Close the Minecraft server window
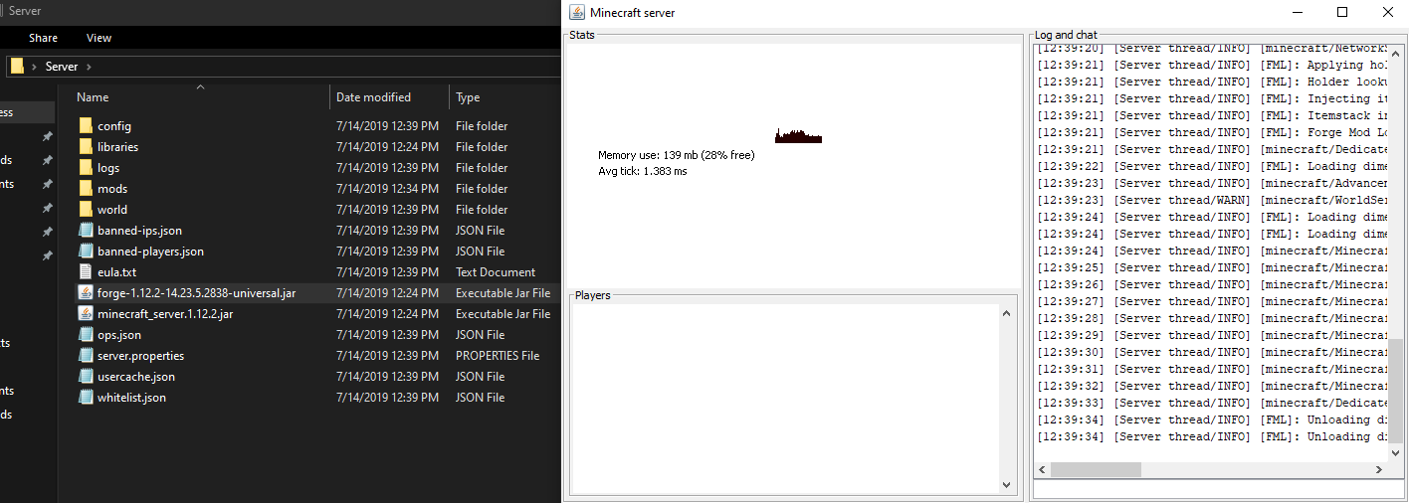Screen dimensions: 1409x503 click(x=1387, y=12)
